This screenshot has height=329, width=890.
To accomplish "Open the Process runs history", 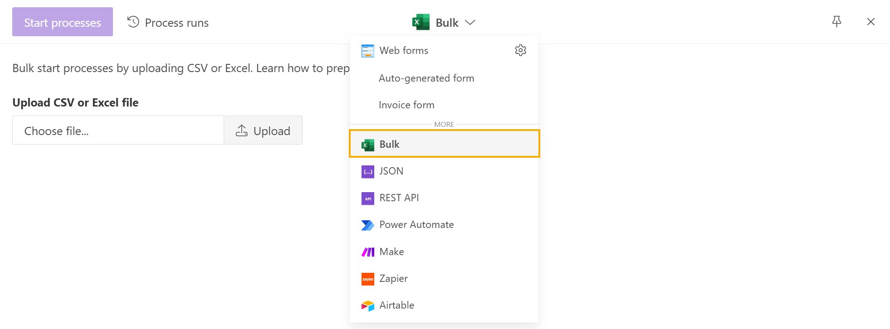I will [x=168, y=23].
